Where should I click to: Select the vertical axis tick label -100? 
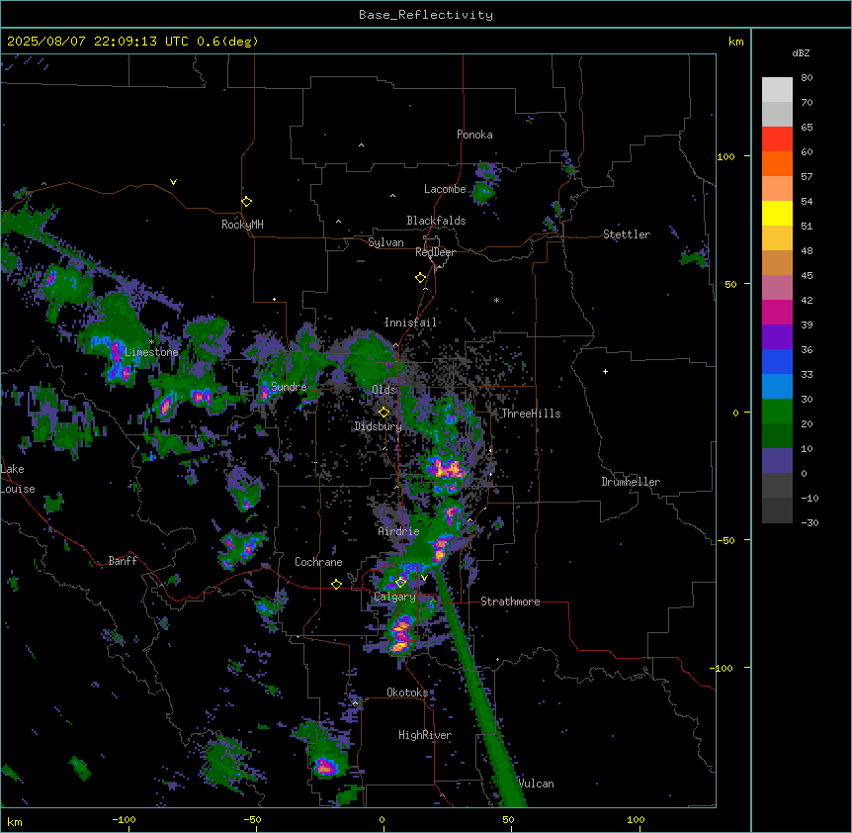723,668
